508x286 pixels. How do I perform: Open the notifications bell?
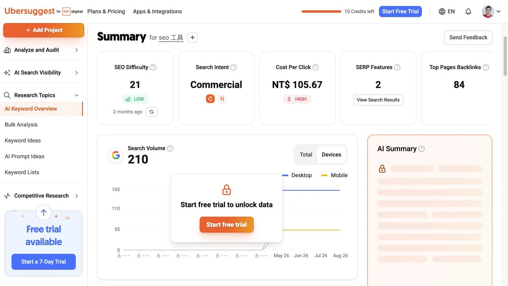tap(468, 12)
